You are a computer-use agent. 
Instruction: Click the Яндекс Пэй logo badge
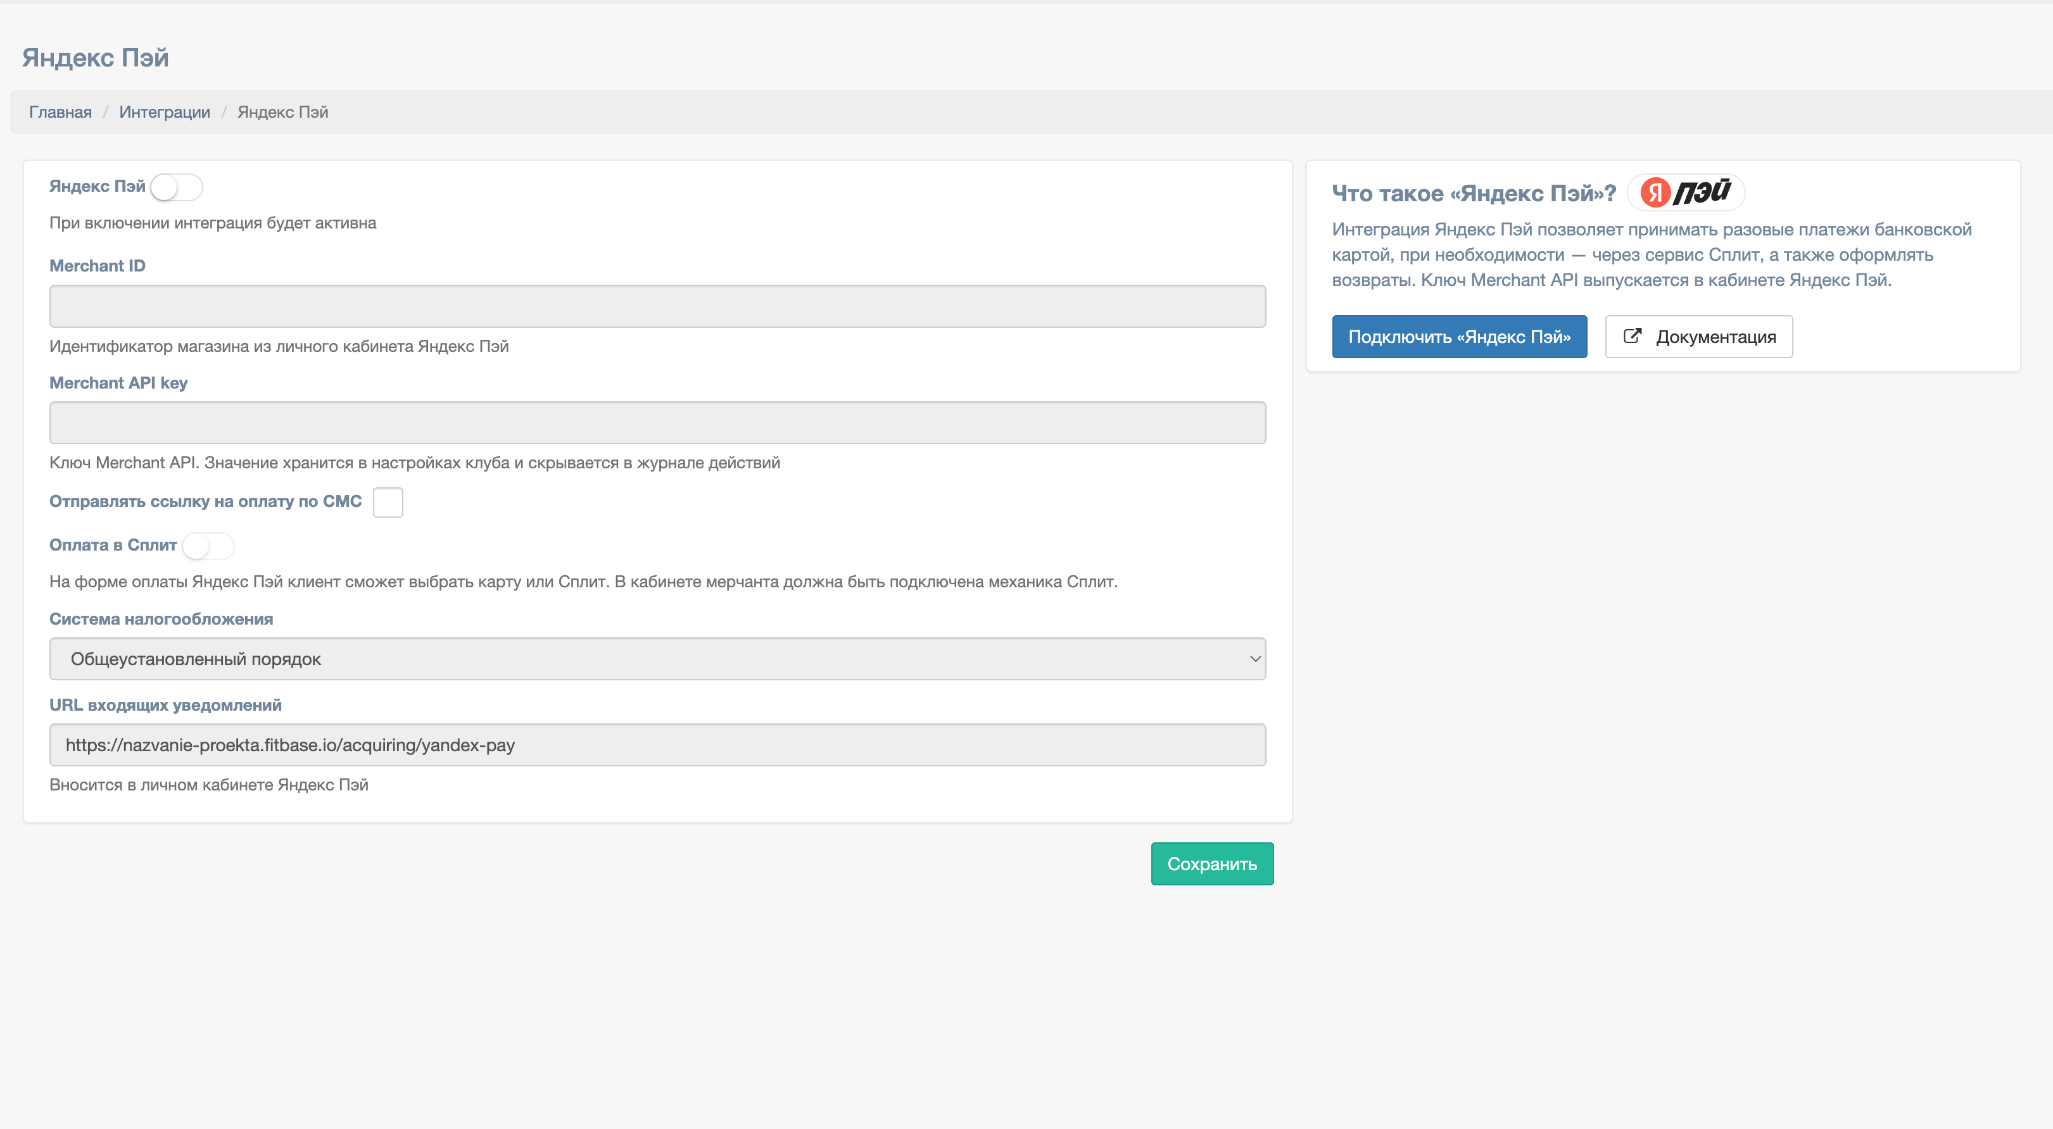pos(1686,192)
